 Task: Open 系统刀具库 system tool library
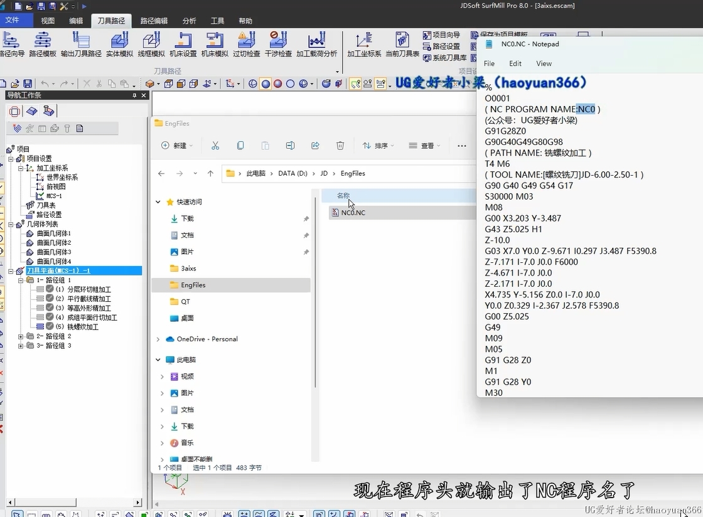pyautogui.click(x=445, y=58)
